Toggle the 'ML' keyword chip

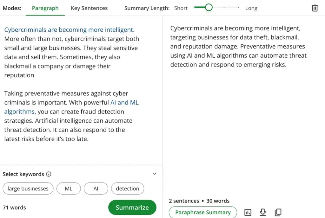[x=69, y=189]
